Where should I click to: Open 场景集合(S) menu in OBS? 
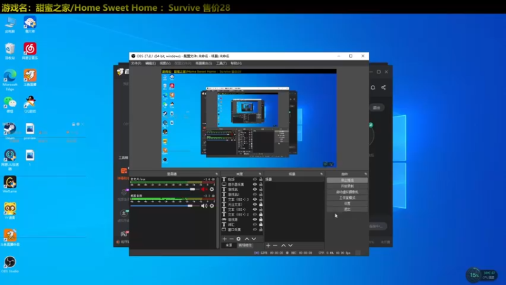(x=204, y=63)
